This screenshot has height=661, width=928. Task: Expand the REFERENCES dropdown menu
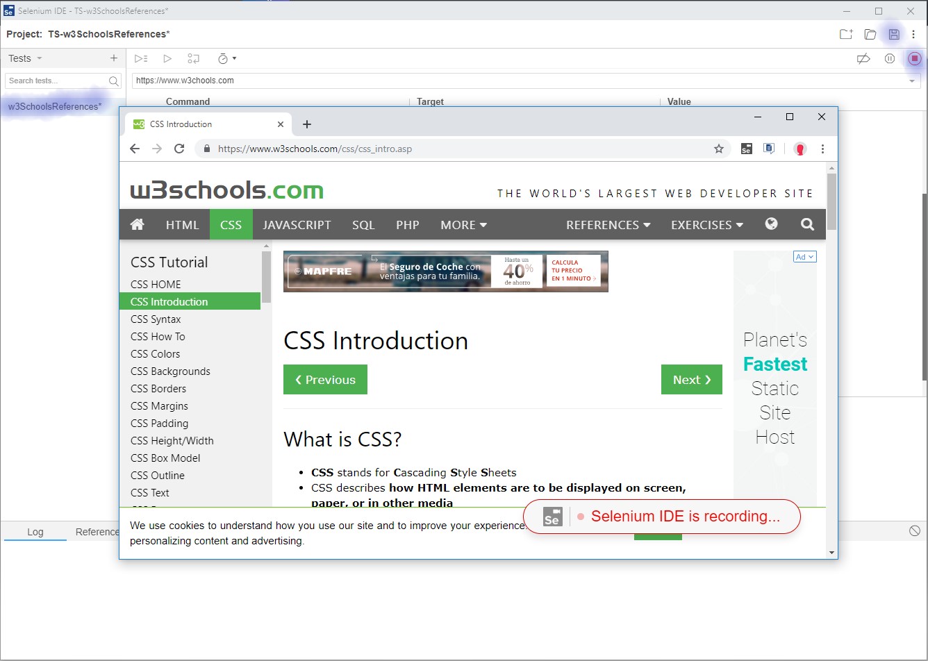coord(608,225)
